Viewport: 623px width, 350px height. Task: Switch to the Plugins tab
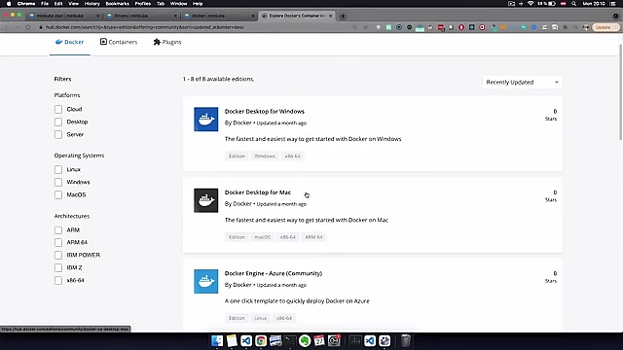167,42
